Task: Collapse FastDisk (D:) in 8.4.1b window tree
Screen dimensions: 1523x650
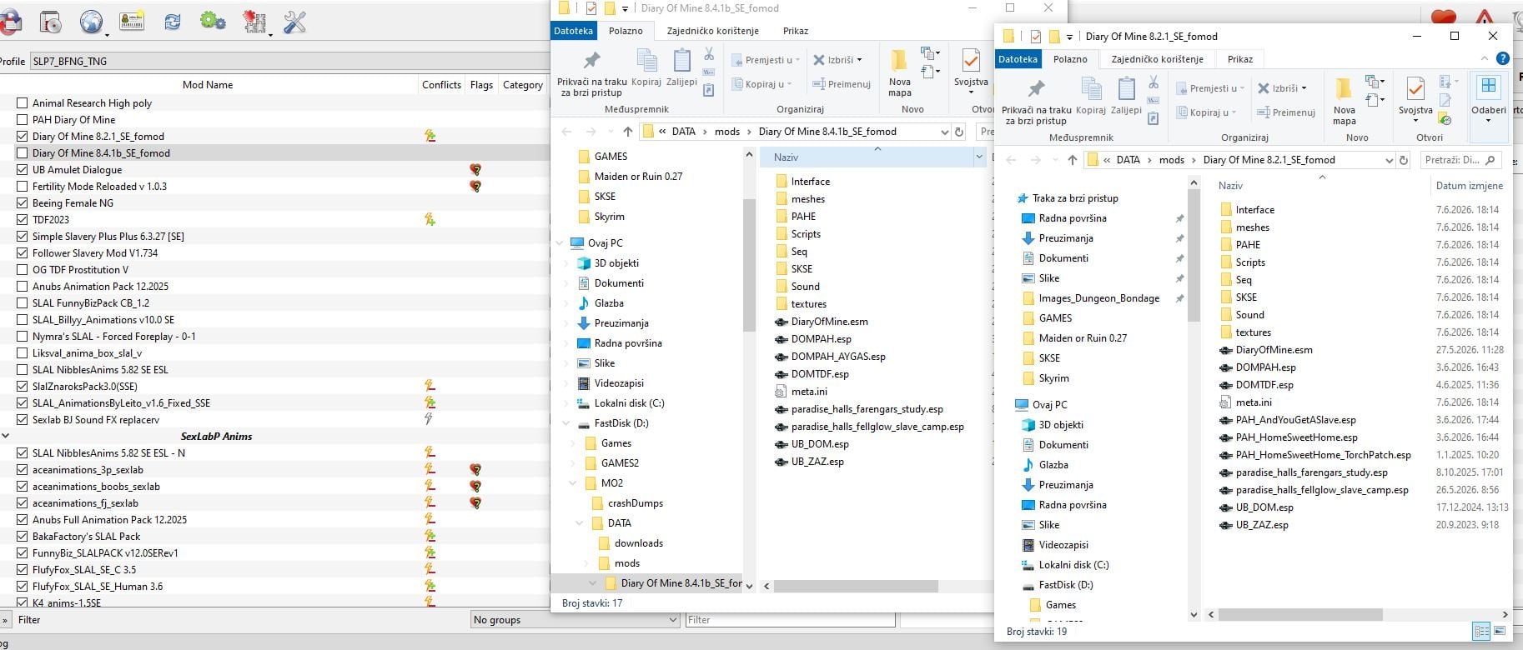Action: [x=565, y=423]
